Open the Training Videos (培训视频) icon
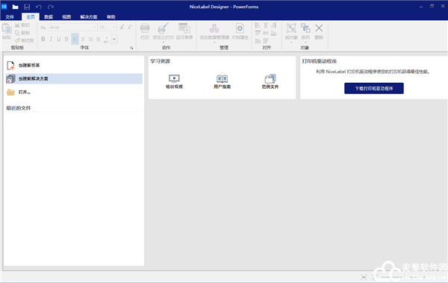This screenshot has width=448, height=283. click(x=174, y=78)
